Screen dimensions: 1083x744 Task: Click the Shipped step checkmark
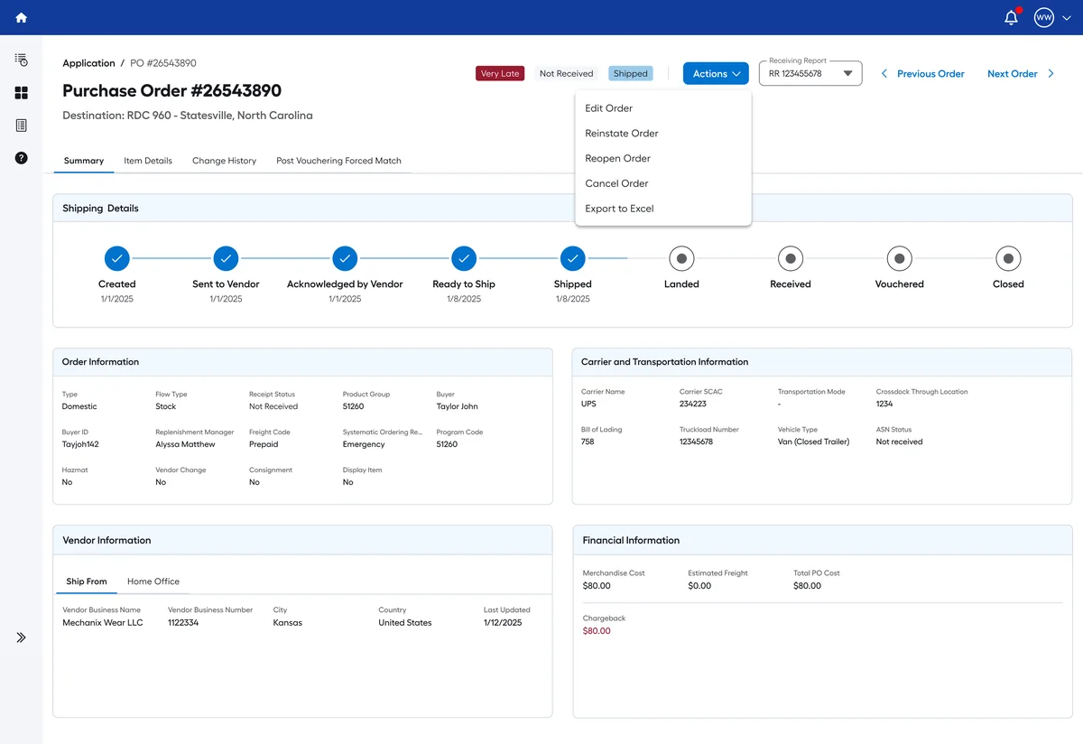[573, 259]
